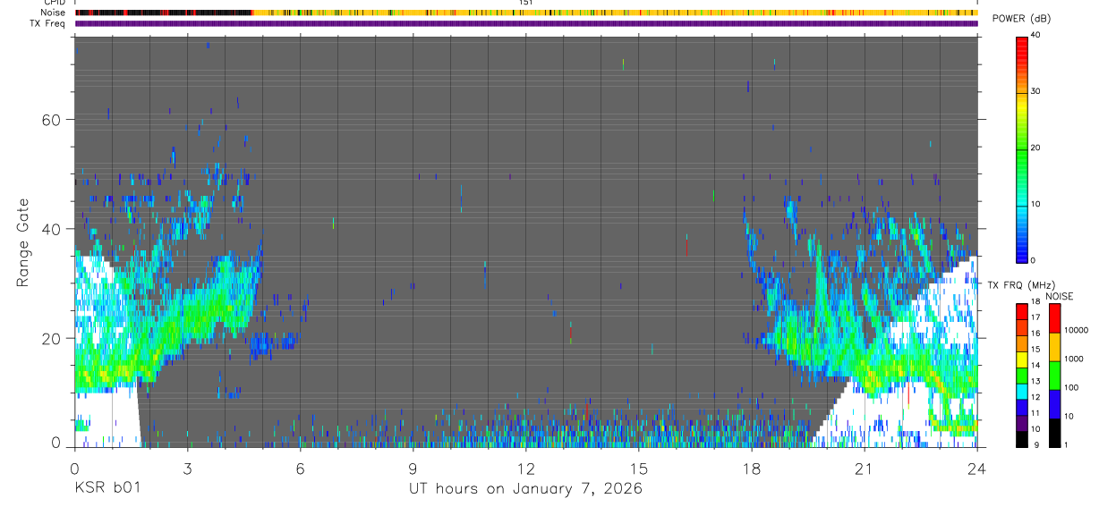
Task: Click the 11 label on TX FRQ legend
Action: pyautogui.click(x=1035, y=413)
